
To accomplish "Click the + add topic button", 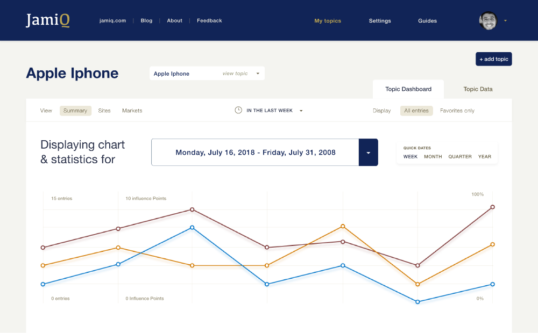I will pos(494,59).
